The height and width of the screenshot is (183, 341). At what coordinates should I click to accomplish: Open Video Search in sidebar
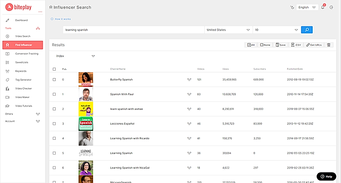(23, 36)
